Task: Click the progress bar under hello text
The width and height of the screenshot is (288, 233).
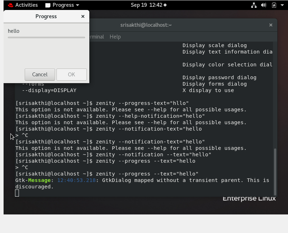Action: (46, 37)
